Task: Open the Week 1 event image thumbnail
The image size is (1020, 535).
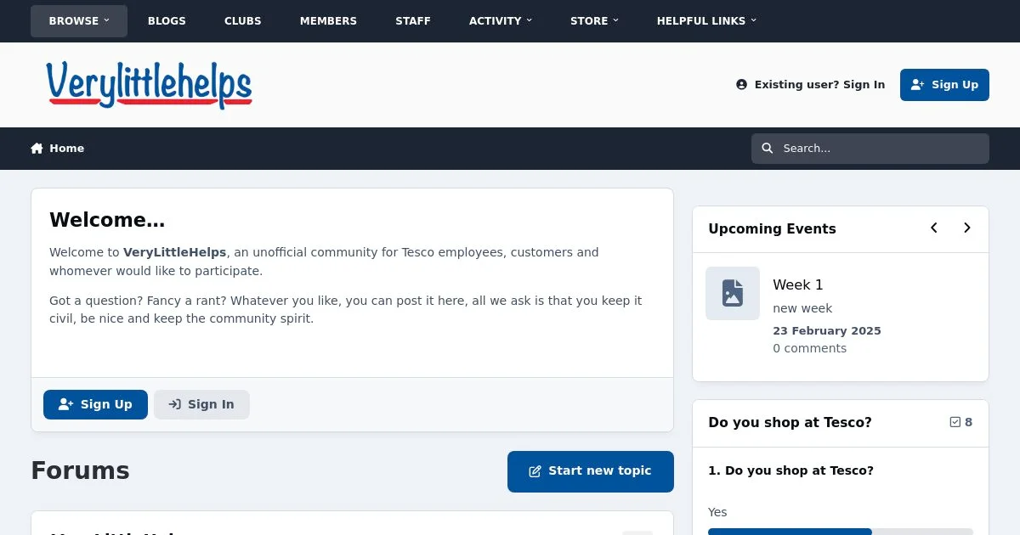Action: (x=733, y=294)
